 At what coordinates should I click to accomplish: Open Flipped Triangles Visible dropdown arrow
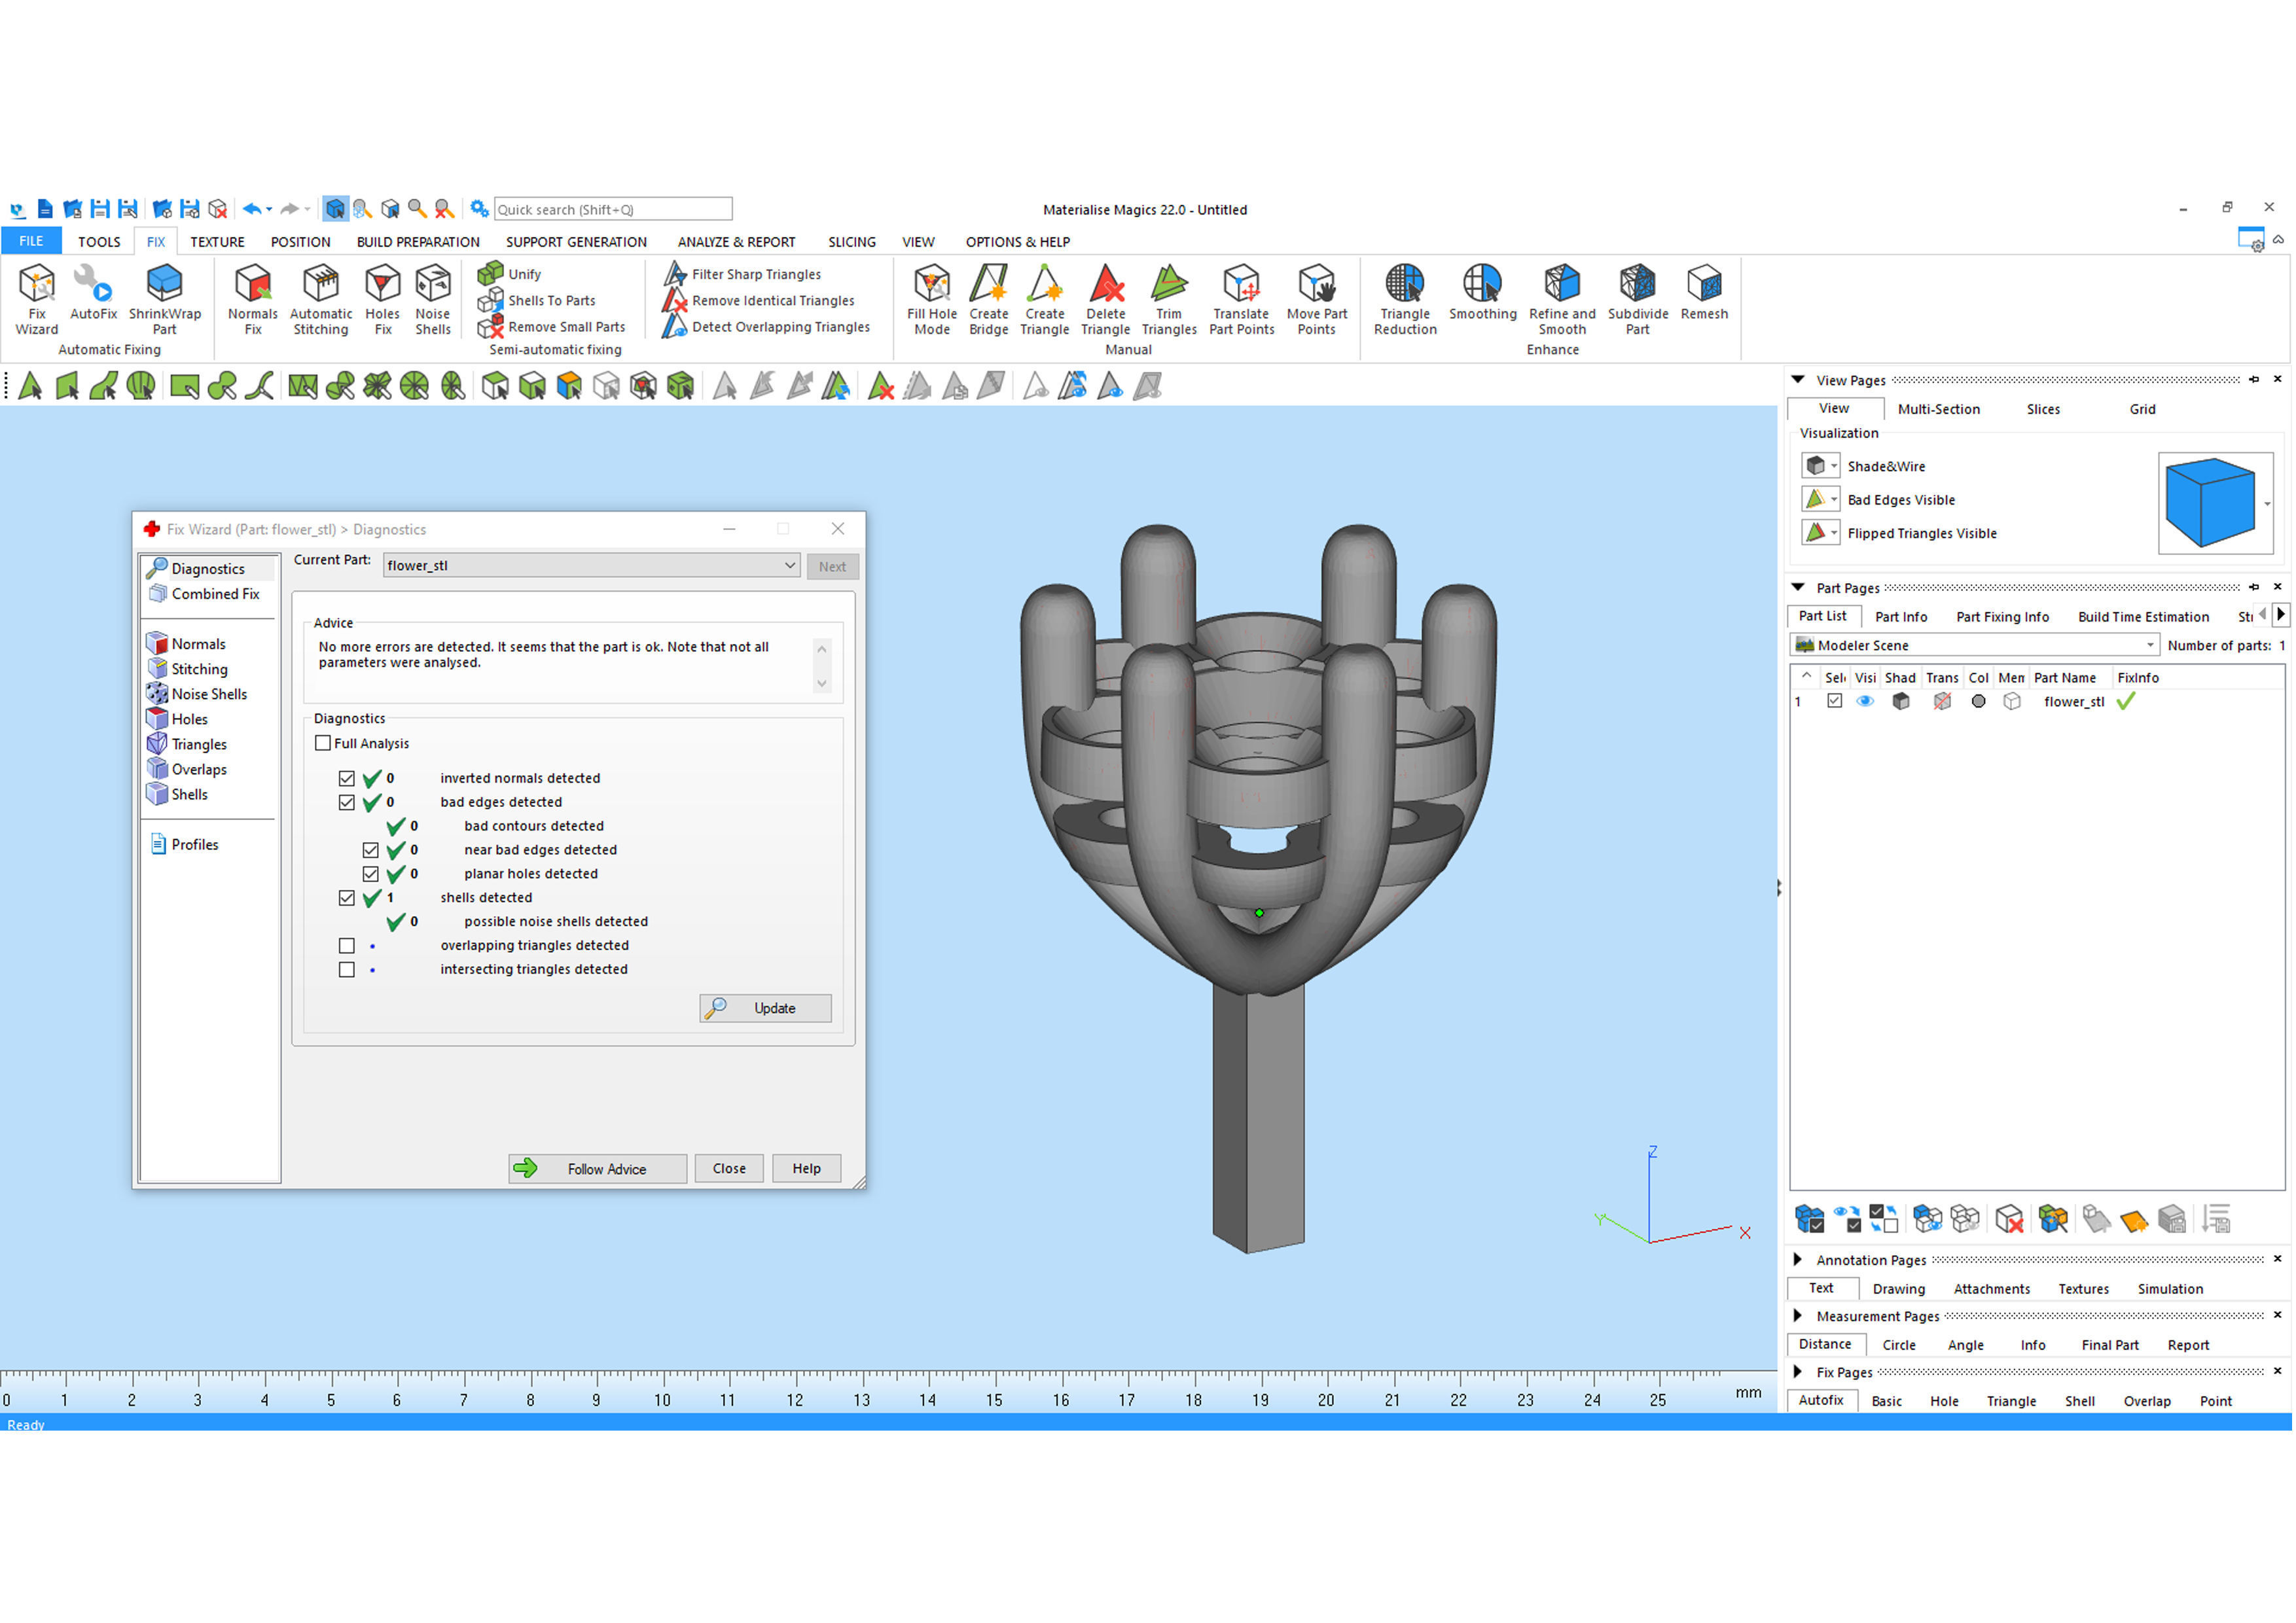1835,534
